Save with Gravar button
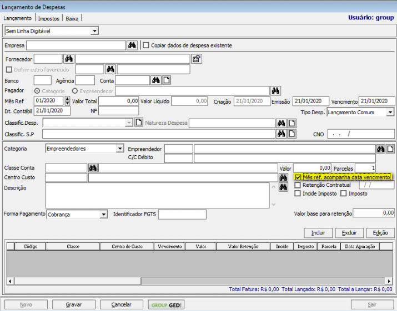The height and width of the screenshot is (311, 397). pyautogui.click(x=74, y=305)
